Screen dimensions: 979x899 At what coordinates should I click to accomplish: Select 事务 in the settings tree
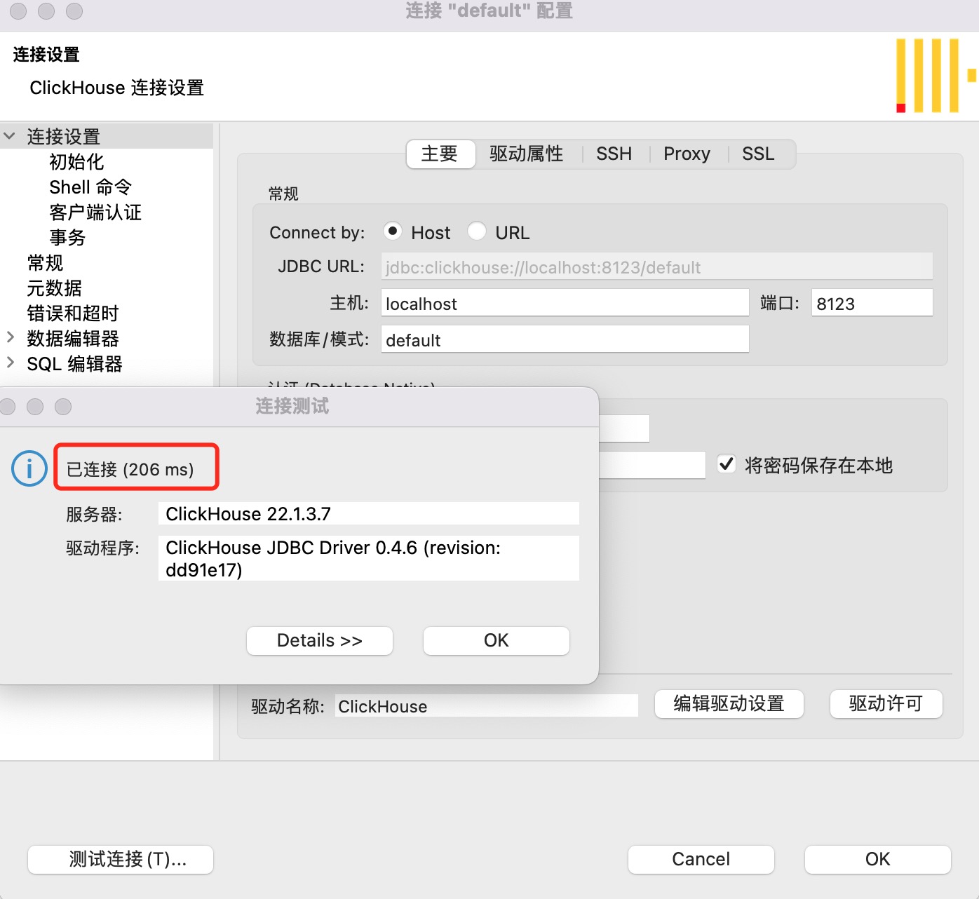pyautogui.click(x=67, y=238)
